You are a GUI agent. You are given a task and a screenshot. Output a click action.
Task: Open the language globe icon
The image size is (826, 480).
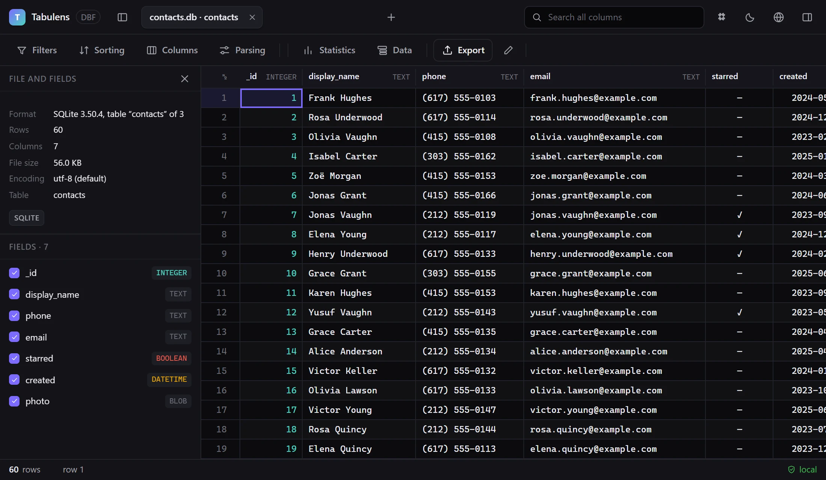(x=779, y=17)
